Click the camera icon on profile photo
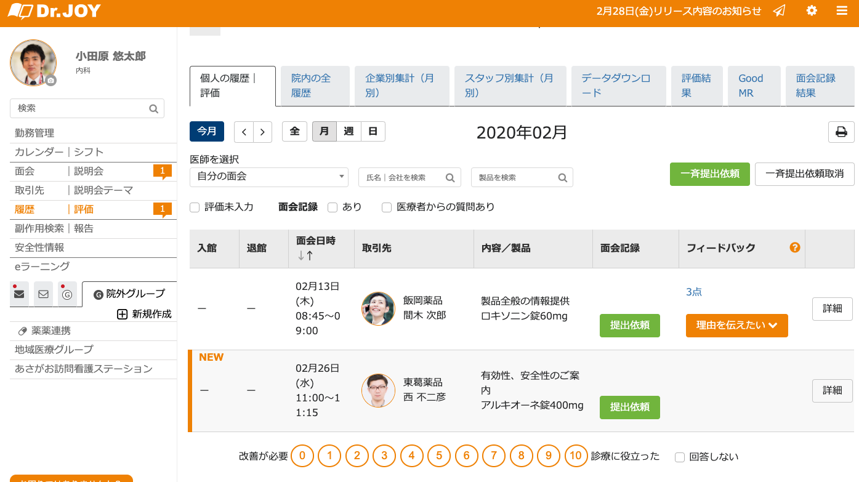The image size is (859, 482). pos(51,81)
